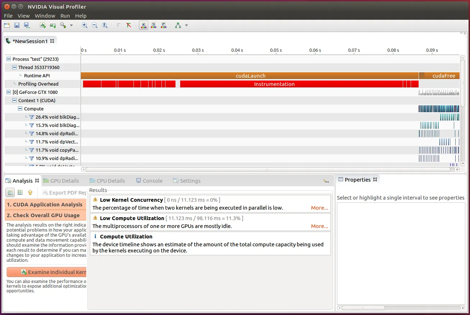This screenshot has height=315, width=470.
Task: Select the Compute Utilization info result
Action: click(210, 243)
